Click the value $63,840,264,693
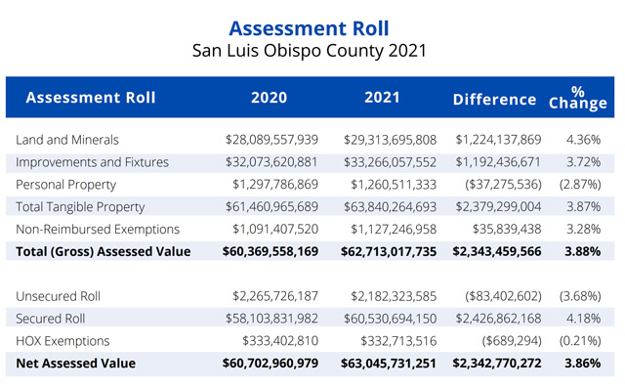The width and height of the screenshot is (625, 388). (x=391, y=206)
